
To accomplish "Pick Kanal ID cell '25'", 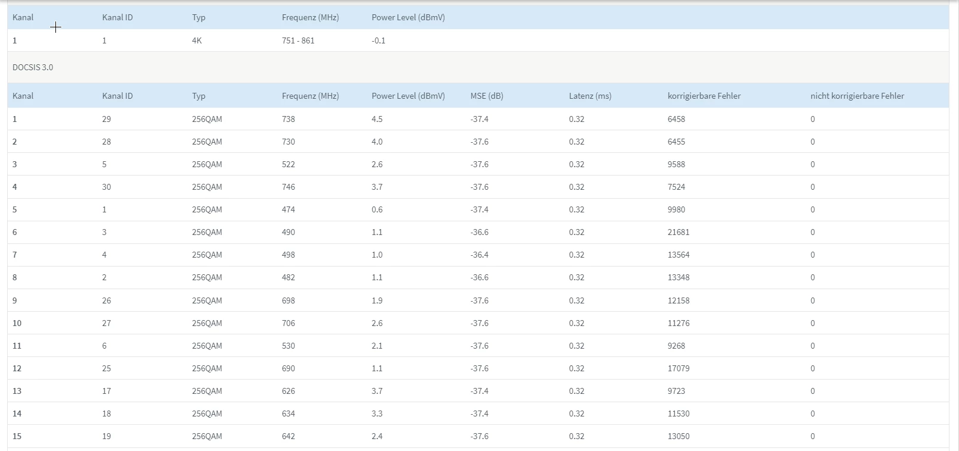I will (107, 368).
